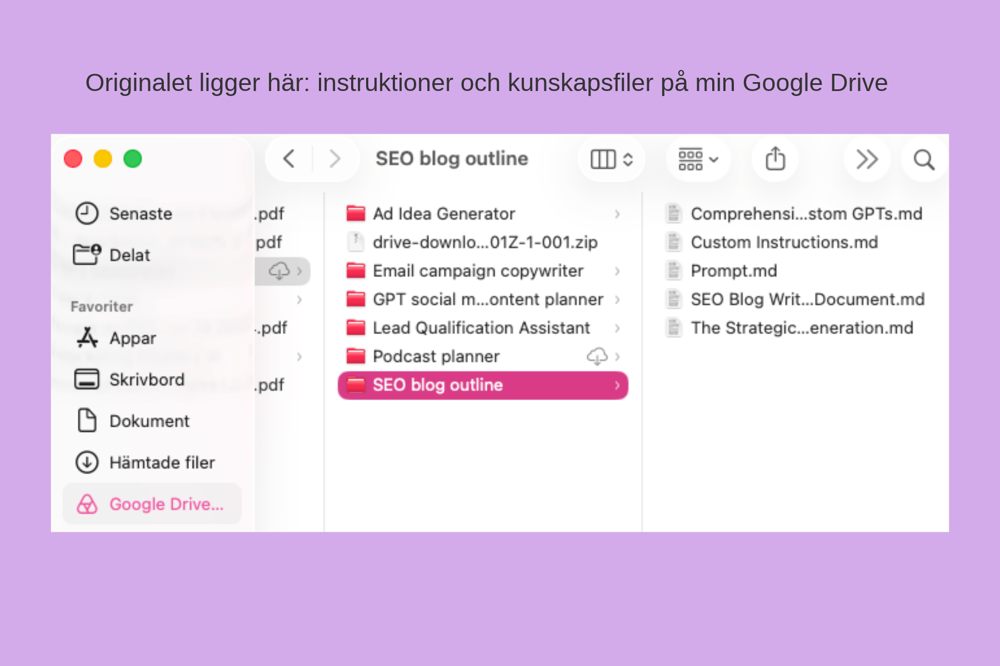Click the Appar icon
Screen dimensions: 1000x666
click(87, 337)
